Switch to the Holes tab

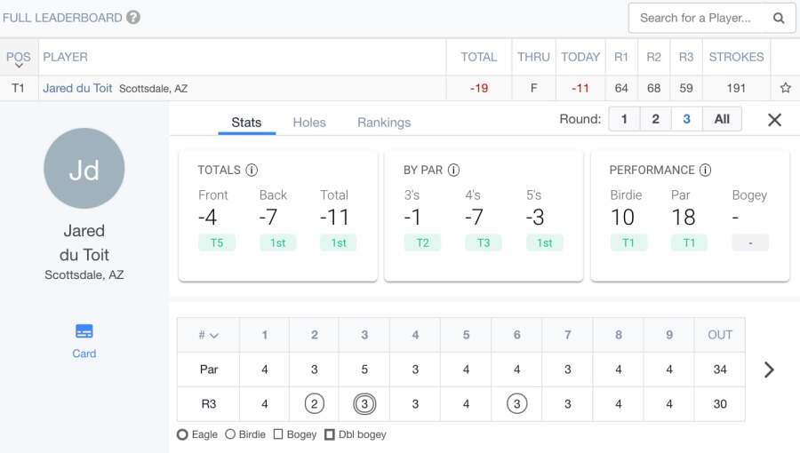[309, 123]
